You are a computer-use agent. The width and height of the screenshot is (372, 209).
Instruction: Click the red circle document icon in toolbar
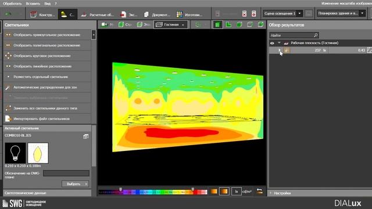[x=253, y=14]
